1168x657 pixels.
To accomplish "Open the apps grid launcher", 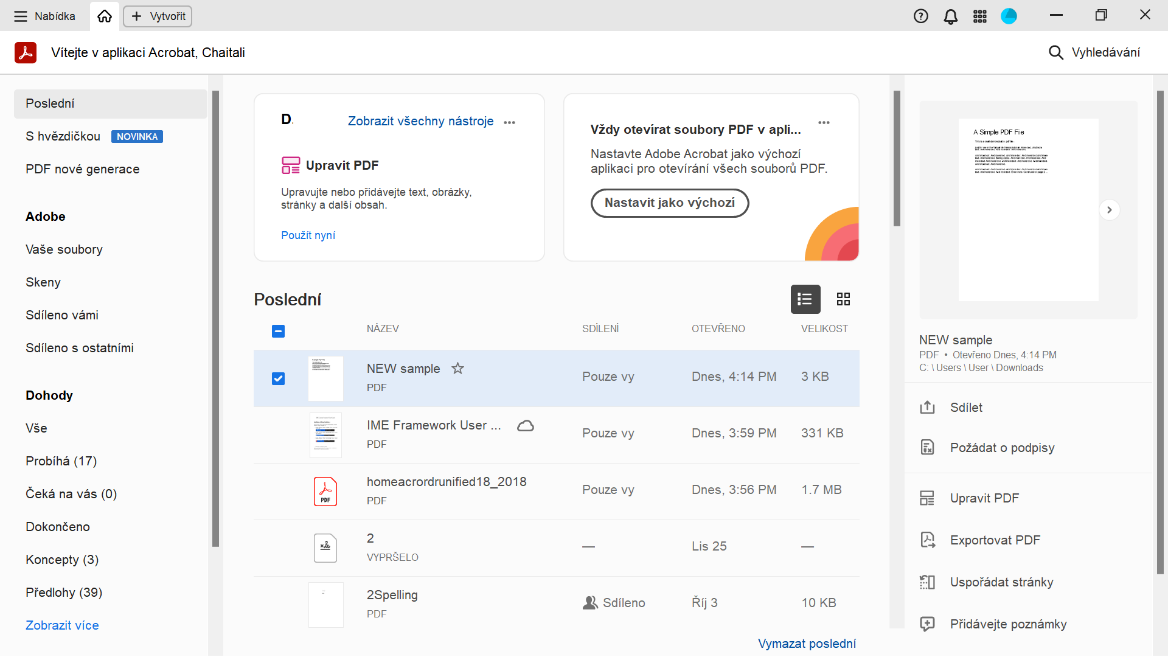I will [979, 16].
